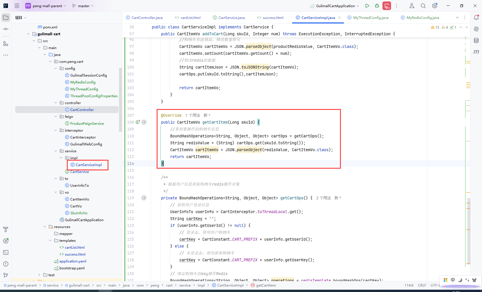Collapse the controller package node
482x292 pixels.
pyautogui.click(x=56, y=103)
